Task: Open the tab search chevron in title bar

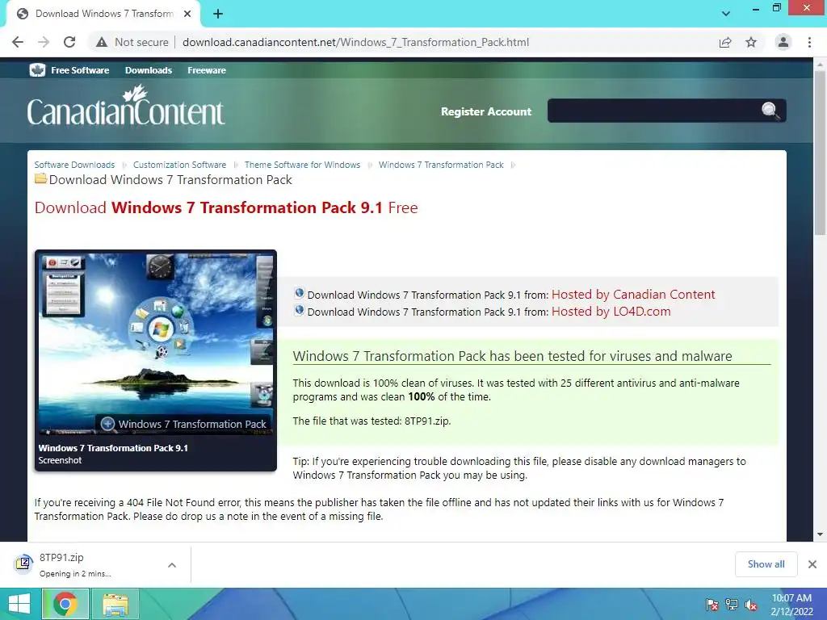Action: click(x=726, y=14)
